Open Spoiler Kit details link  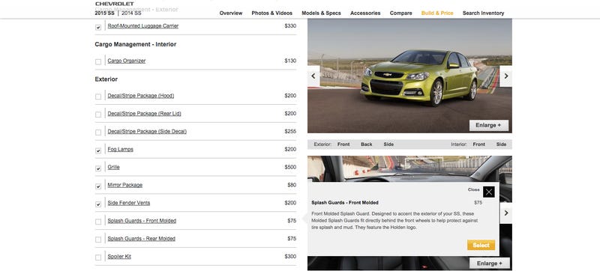[119, 257]
